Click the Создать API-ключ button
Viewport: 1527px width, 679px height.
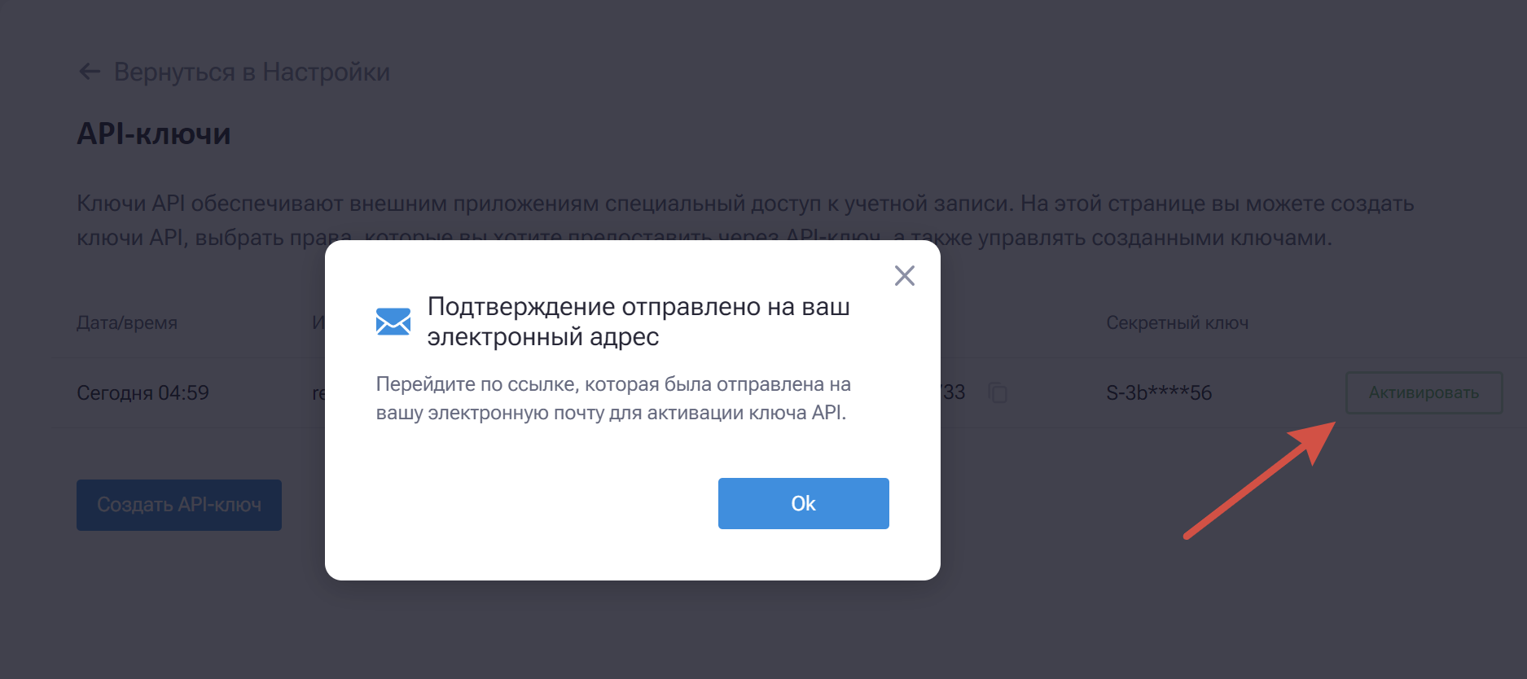(179, 505)
